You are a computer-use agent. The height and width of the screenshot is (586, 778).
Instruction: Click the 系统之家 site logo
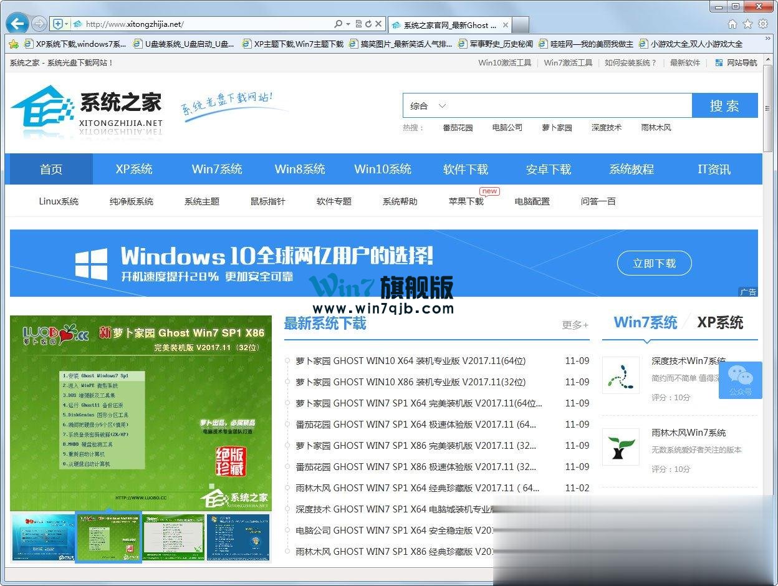87,111
